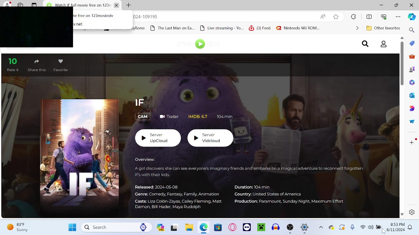This screenshot has width=419, height=235.
Task: Open cast member Maya Rudolph link
Action: click(186, 207)
